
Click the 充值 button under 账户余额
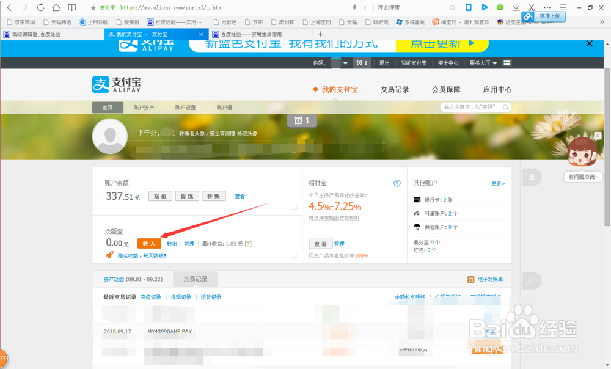pos(160,196)
